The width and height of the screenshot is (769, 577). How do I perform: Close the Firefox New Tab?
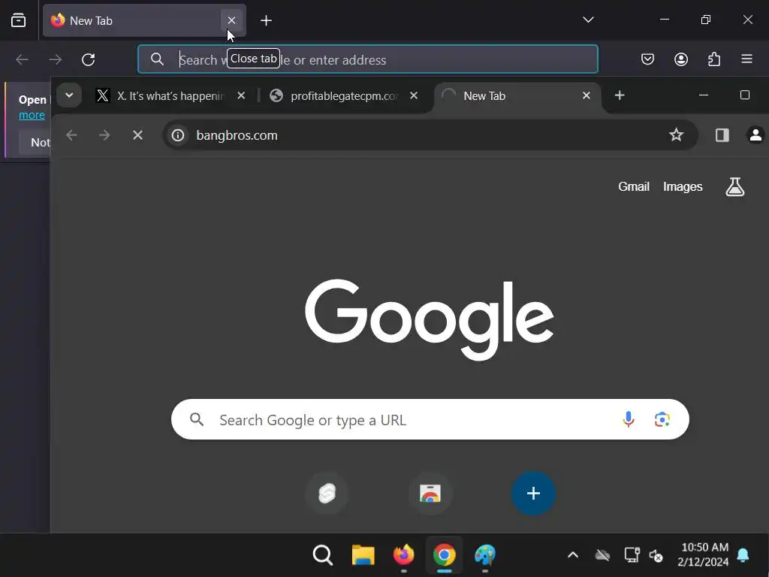(x=231, y=20)
